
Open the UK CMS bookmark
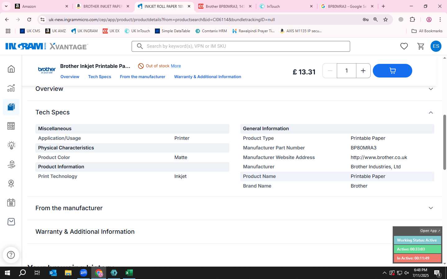(30, 31)
